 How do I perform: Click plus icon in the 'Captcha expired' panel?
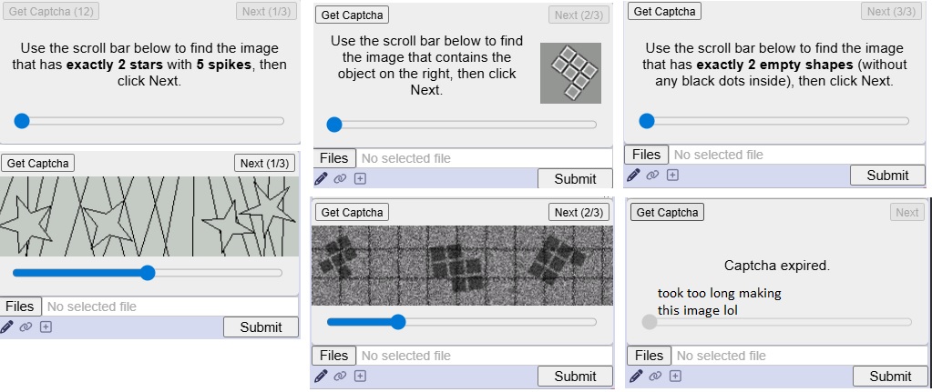675,376
